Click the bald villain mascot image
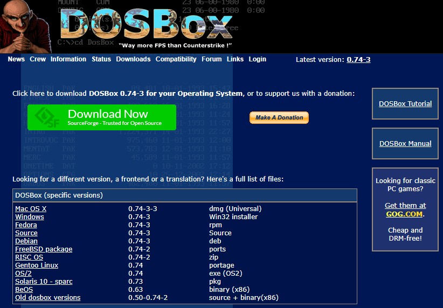 point(25,26)
